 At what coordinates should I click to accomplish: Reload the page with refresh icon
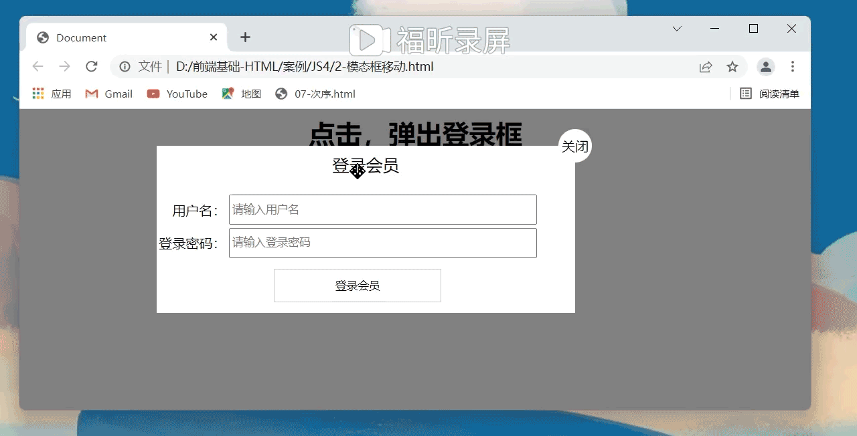point(92,66)
